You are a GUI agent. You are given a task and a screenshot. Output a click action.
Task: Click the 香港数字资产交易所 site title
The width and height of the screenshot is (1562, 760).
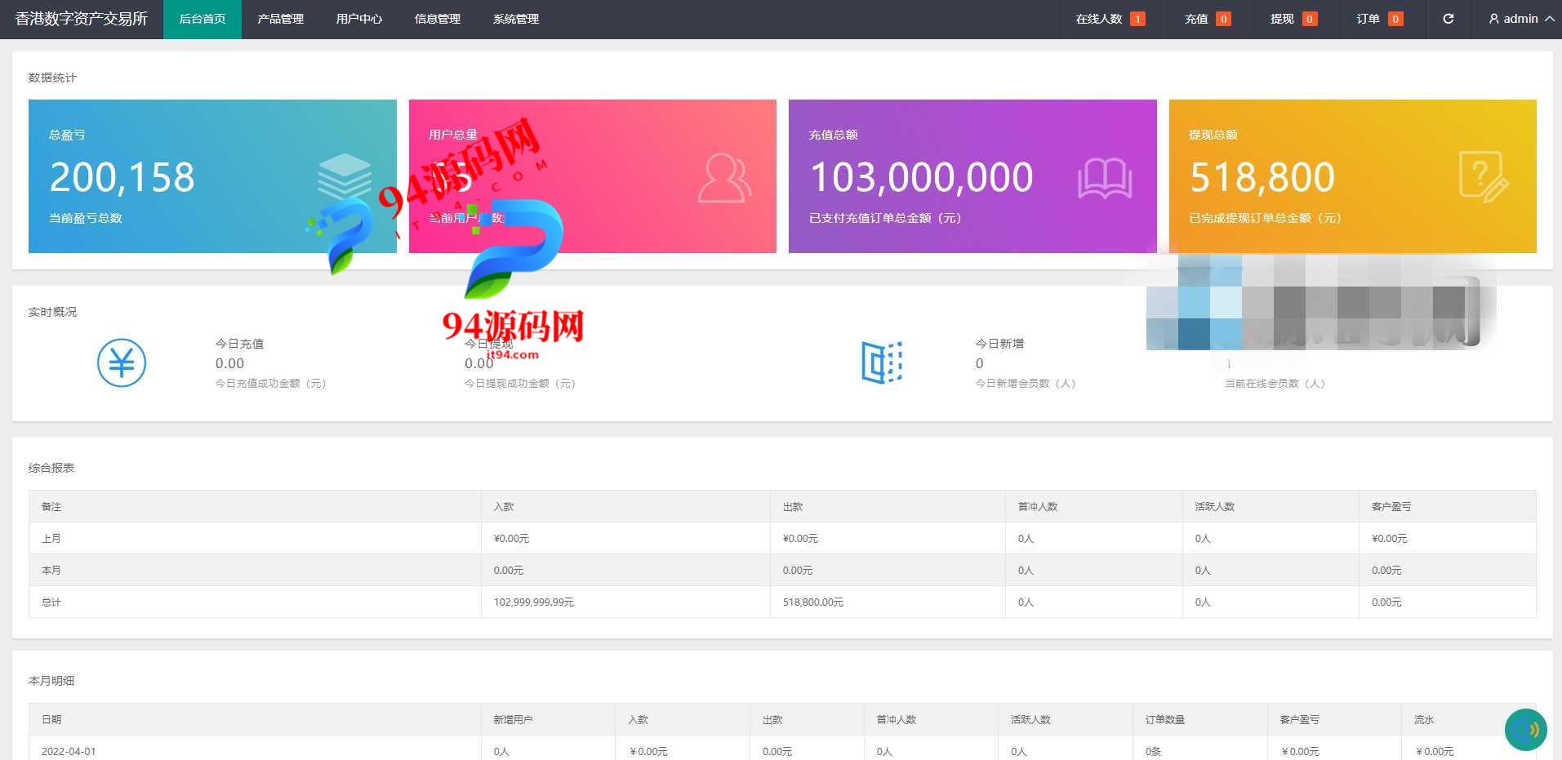click(x=82, y=19)
